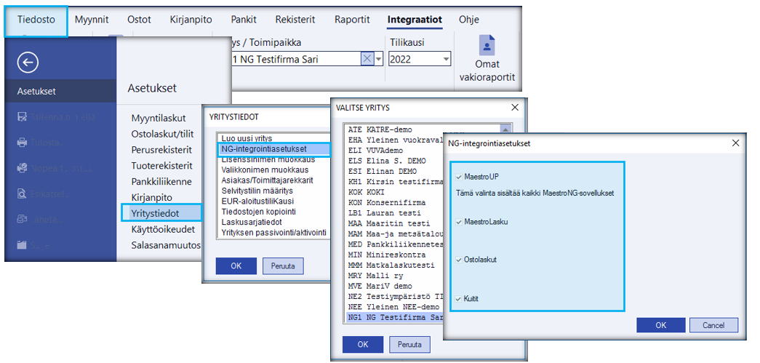This screenshot has height=363, width=760.
Task: Click the back arrow circle icon
Action: [28, 63]
